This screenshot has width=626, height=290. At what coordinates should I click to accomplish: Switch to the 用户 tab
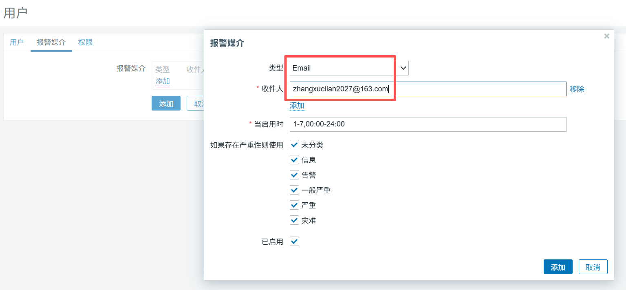tap(17, 42)
